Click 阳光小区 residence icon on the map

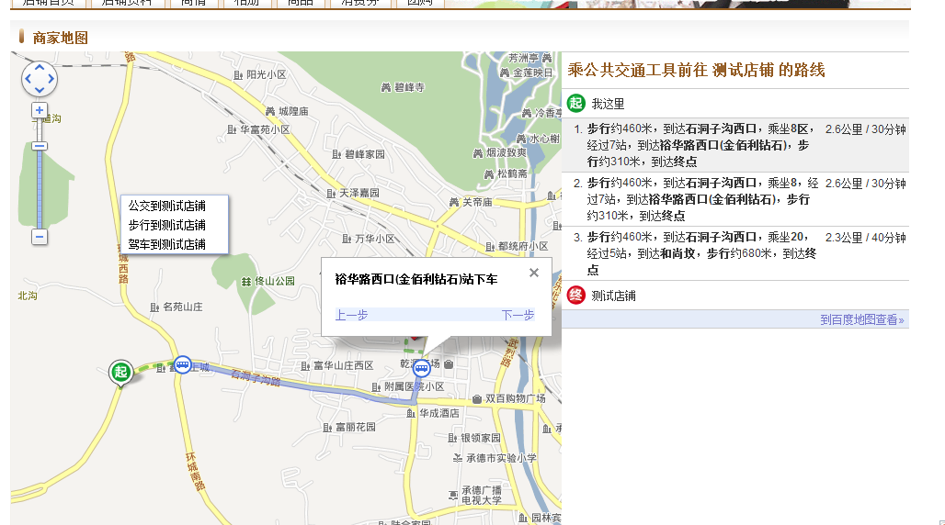(x=238, y=74)
